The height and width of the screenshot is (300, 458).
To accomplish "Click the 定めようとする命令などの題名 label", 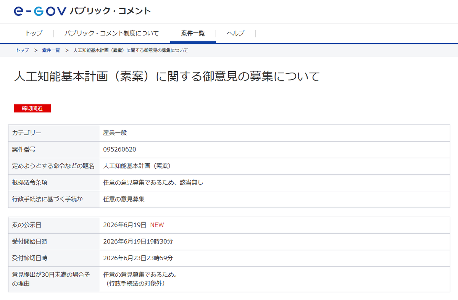I will (53, 166).
